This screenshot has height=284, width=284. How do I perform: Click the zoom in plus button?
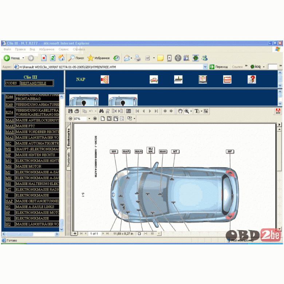tap(95, 119)
